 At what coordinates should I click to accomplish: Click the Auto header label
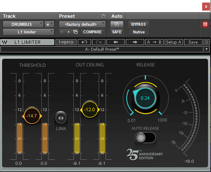click(x=117, y=16)
